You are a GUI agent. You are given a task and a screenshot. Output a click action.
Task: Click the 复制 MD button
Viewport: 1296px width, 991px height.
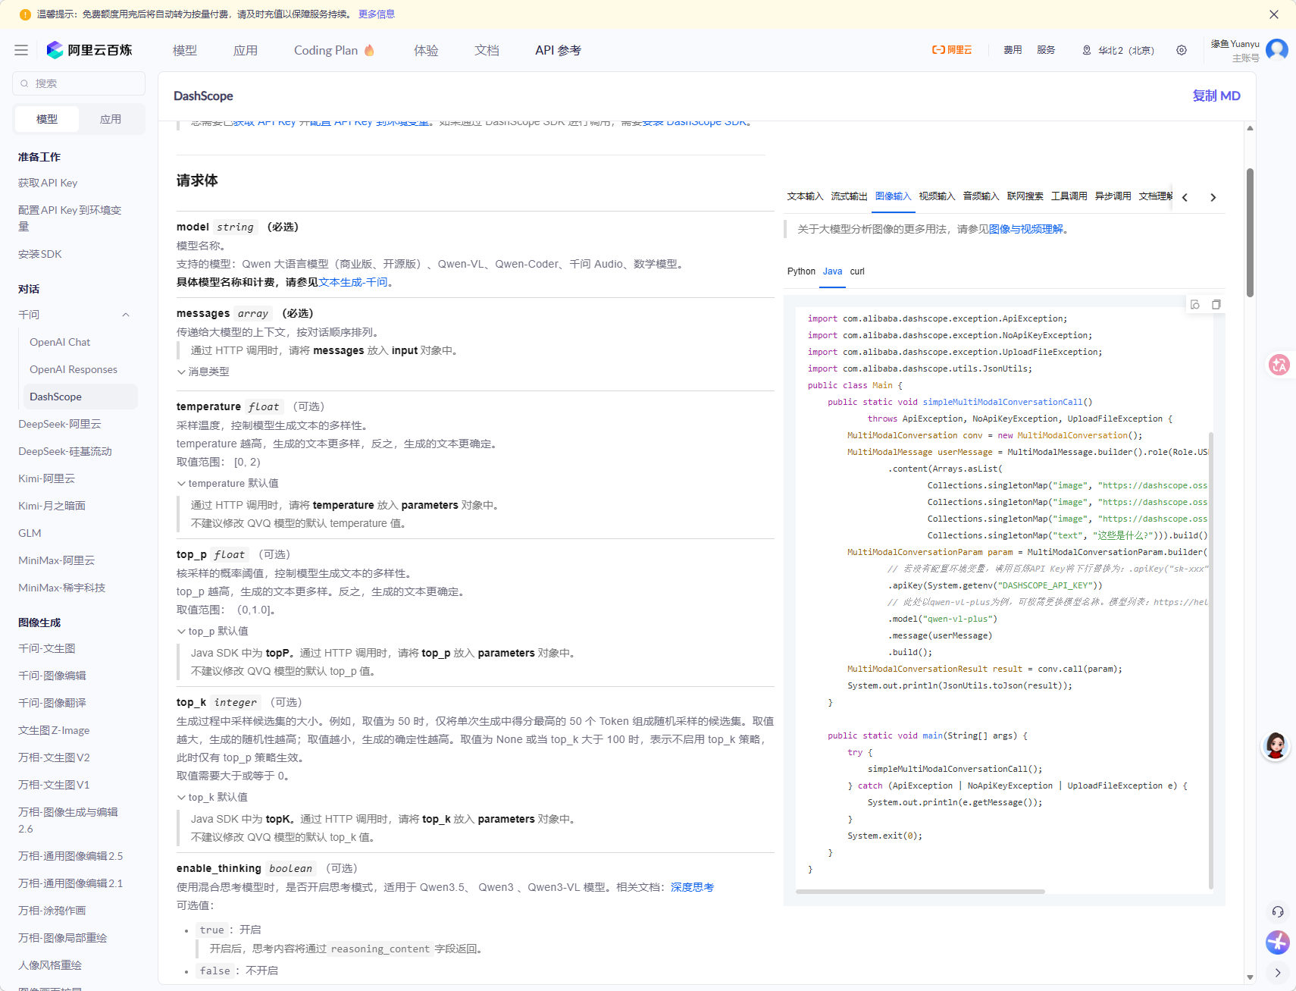pyautogui.click(x=1216, y=96)
